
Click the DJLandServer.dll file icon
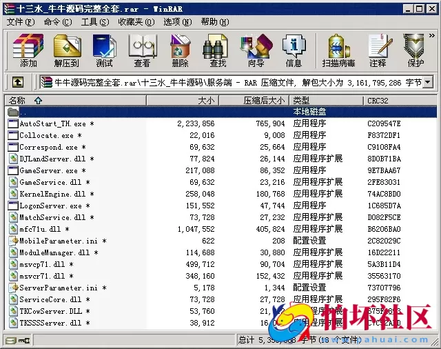tap(13, 159)
